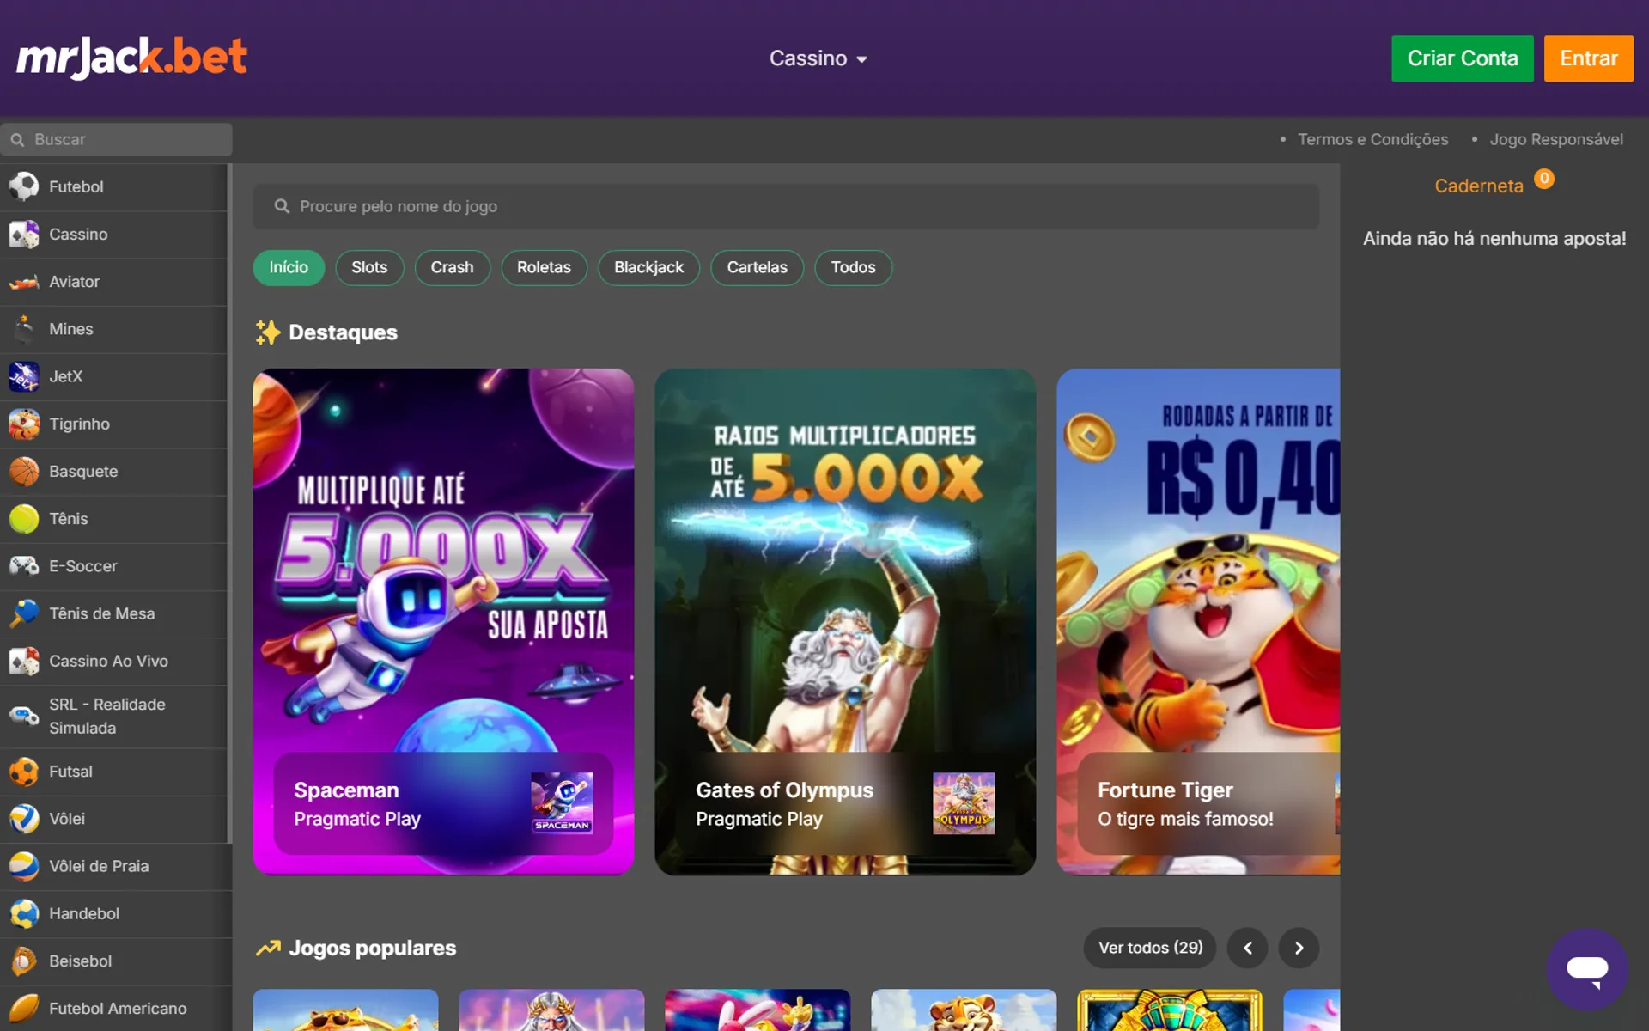
Task: Select the Cartelas filter tab
Action: pos(757,267)
